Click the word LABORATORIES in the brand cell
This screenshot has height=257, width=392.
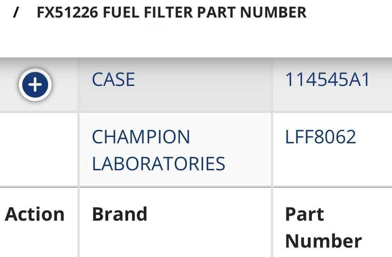pyautogui.click(x=158, y=163)
